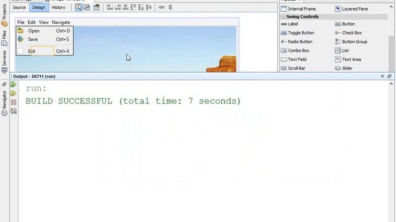
Task: Open the Projects side panel
Action: coord(4,15)
